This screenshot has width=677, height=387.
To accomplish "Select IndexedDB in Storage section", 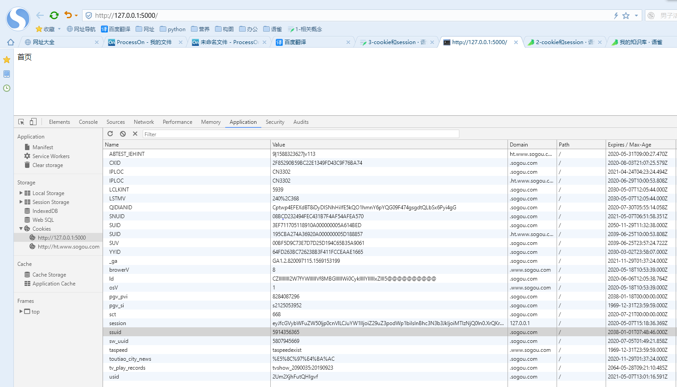I will point(45,211).
